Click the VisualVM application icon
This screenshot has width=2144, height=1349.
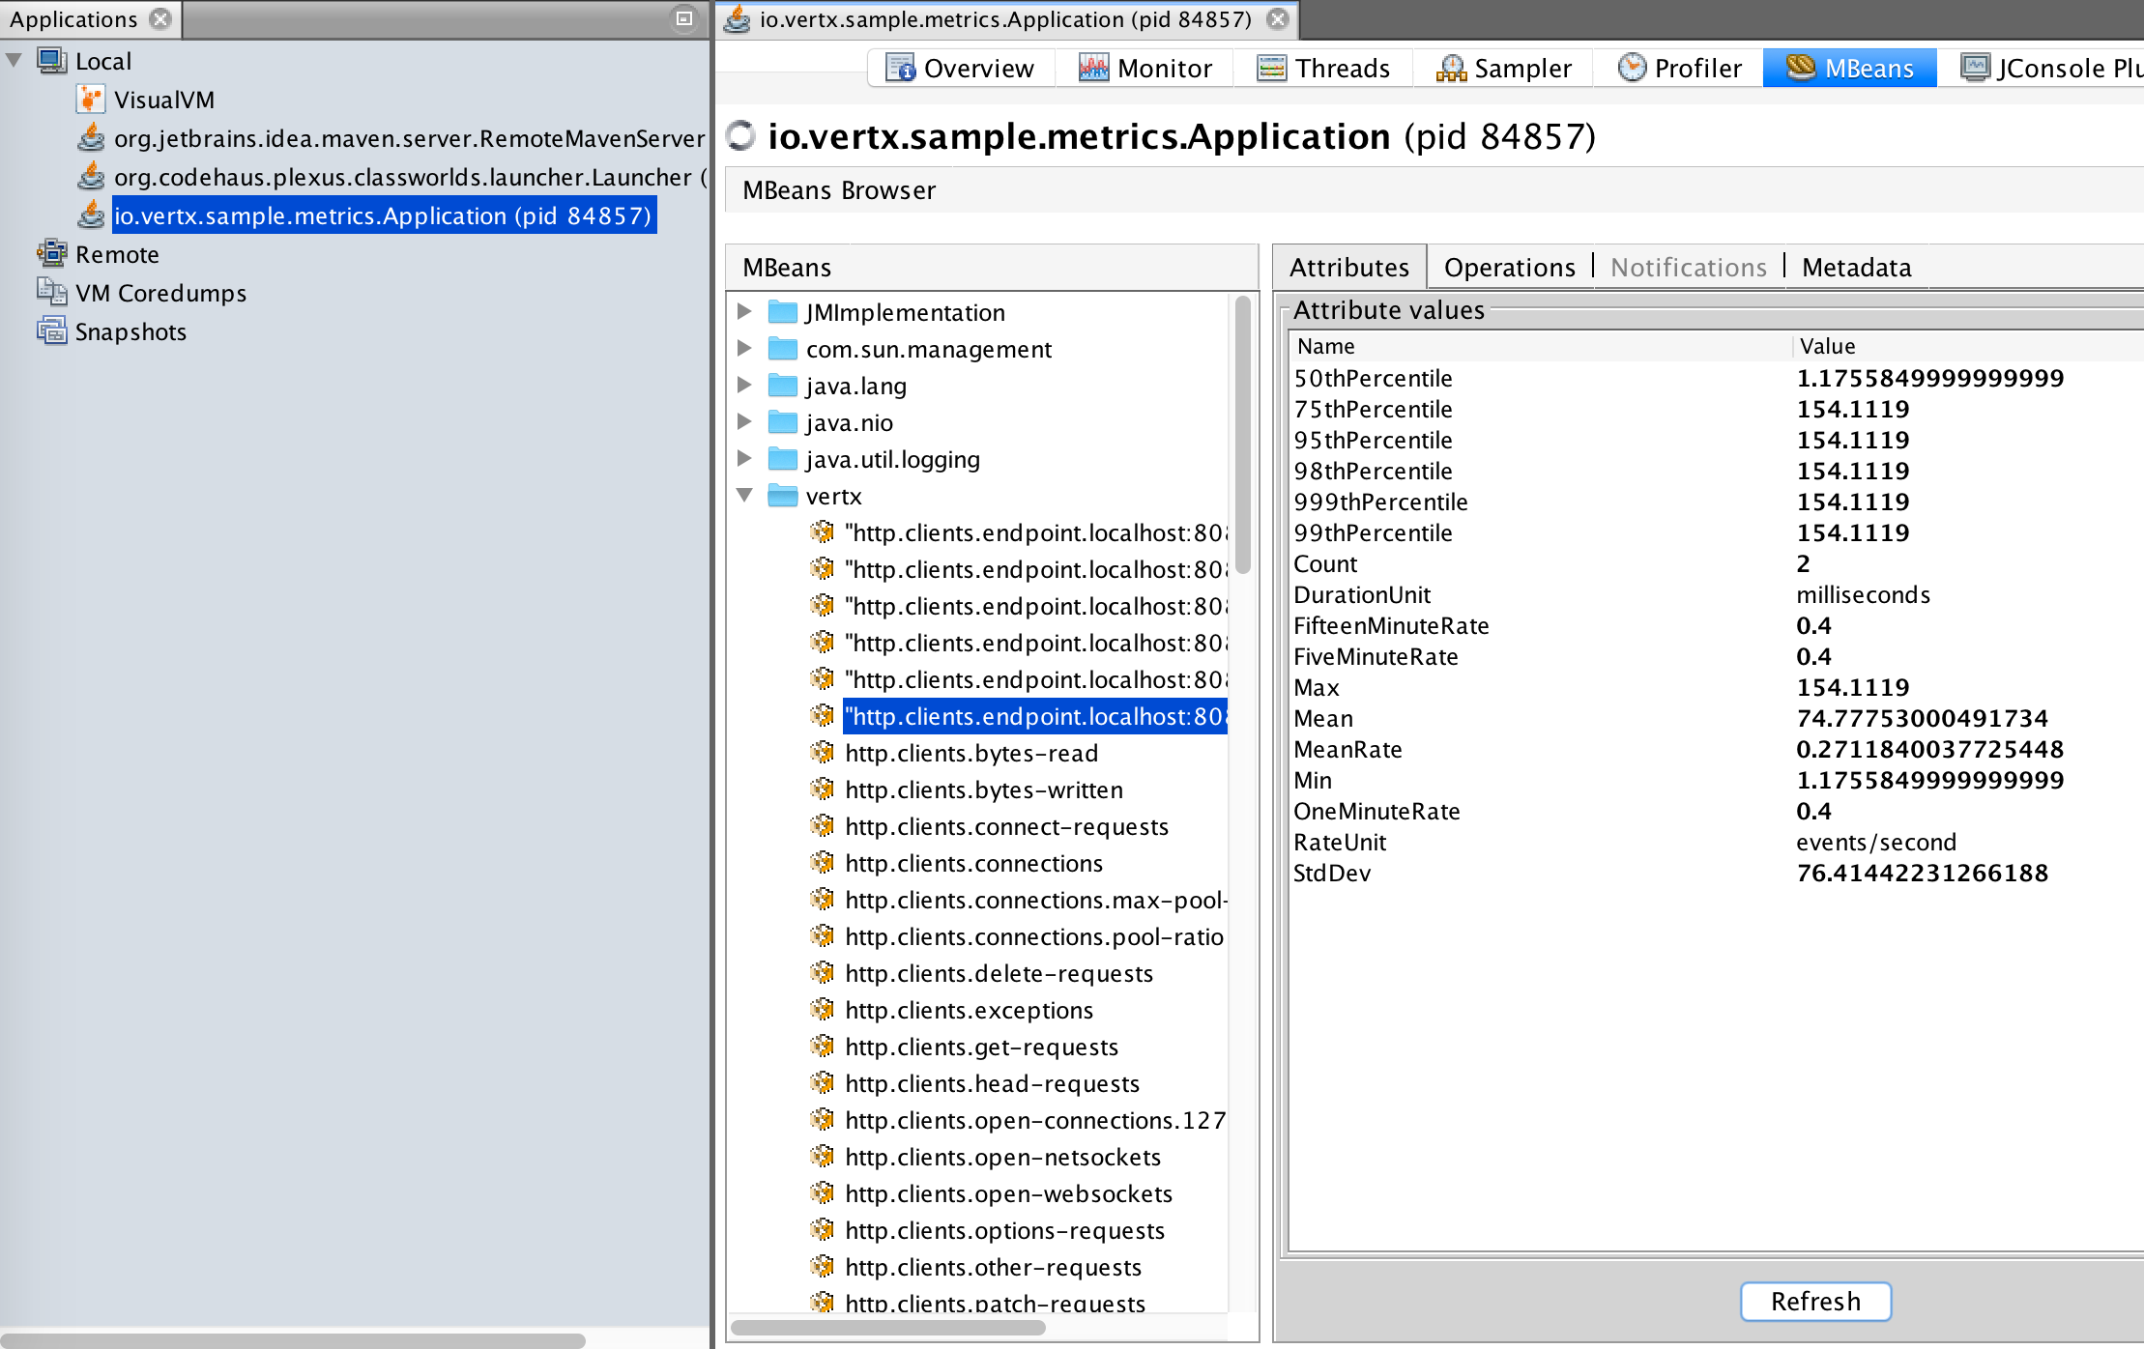click(x=90, y=100)
